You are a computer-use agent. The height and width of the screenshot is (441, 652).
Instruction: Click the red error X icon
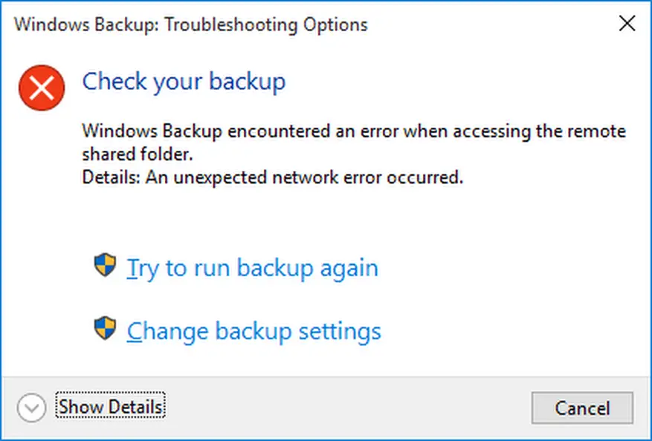point(42,88)
